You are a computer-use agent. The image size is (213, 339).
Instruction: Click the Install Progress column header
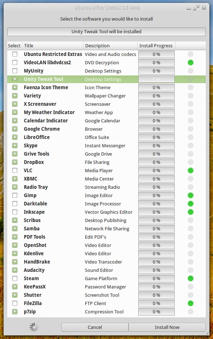click(x=156, y=45)
